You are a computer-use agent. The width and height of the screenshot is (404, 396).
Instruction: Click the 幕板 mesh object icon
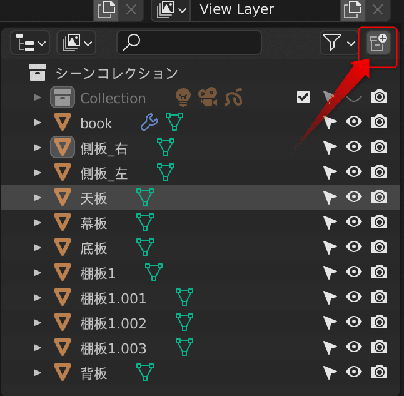click(63, 222)
